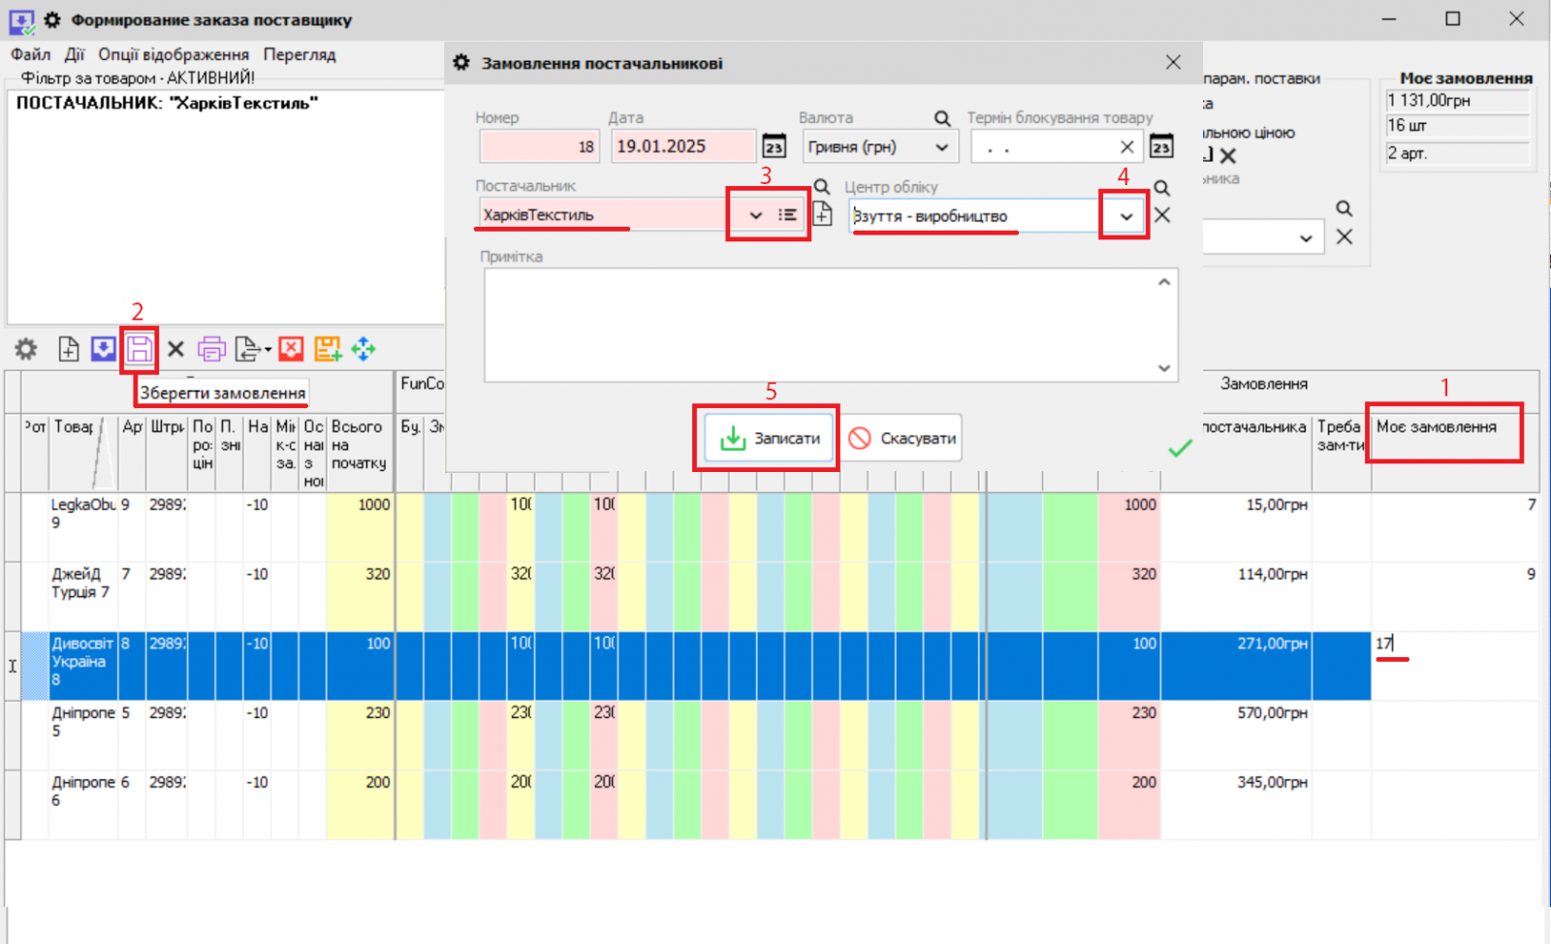Open the Файл menu

pyautogui.click(x=30, y=54)
